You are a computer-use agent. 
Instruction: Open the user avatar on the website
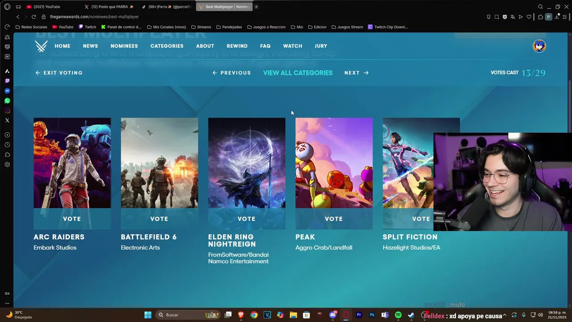(539, 46)
